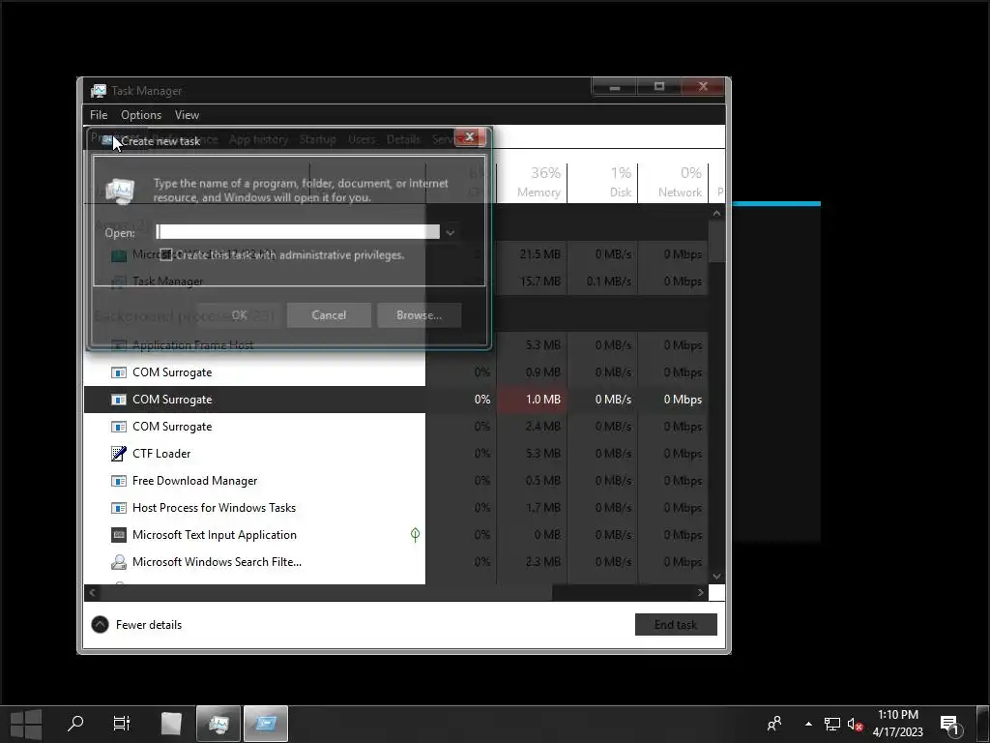Click the muted volume tray icon
This screenshot has height=743, width=990.
pos(855,724)
